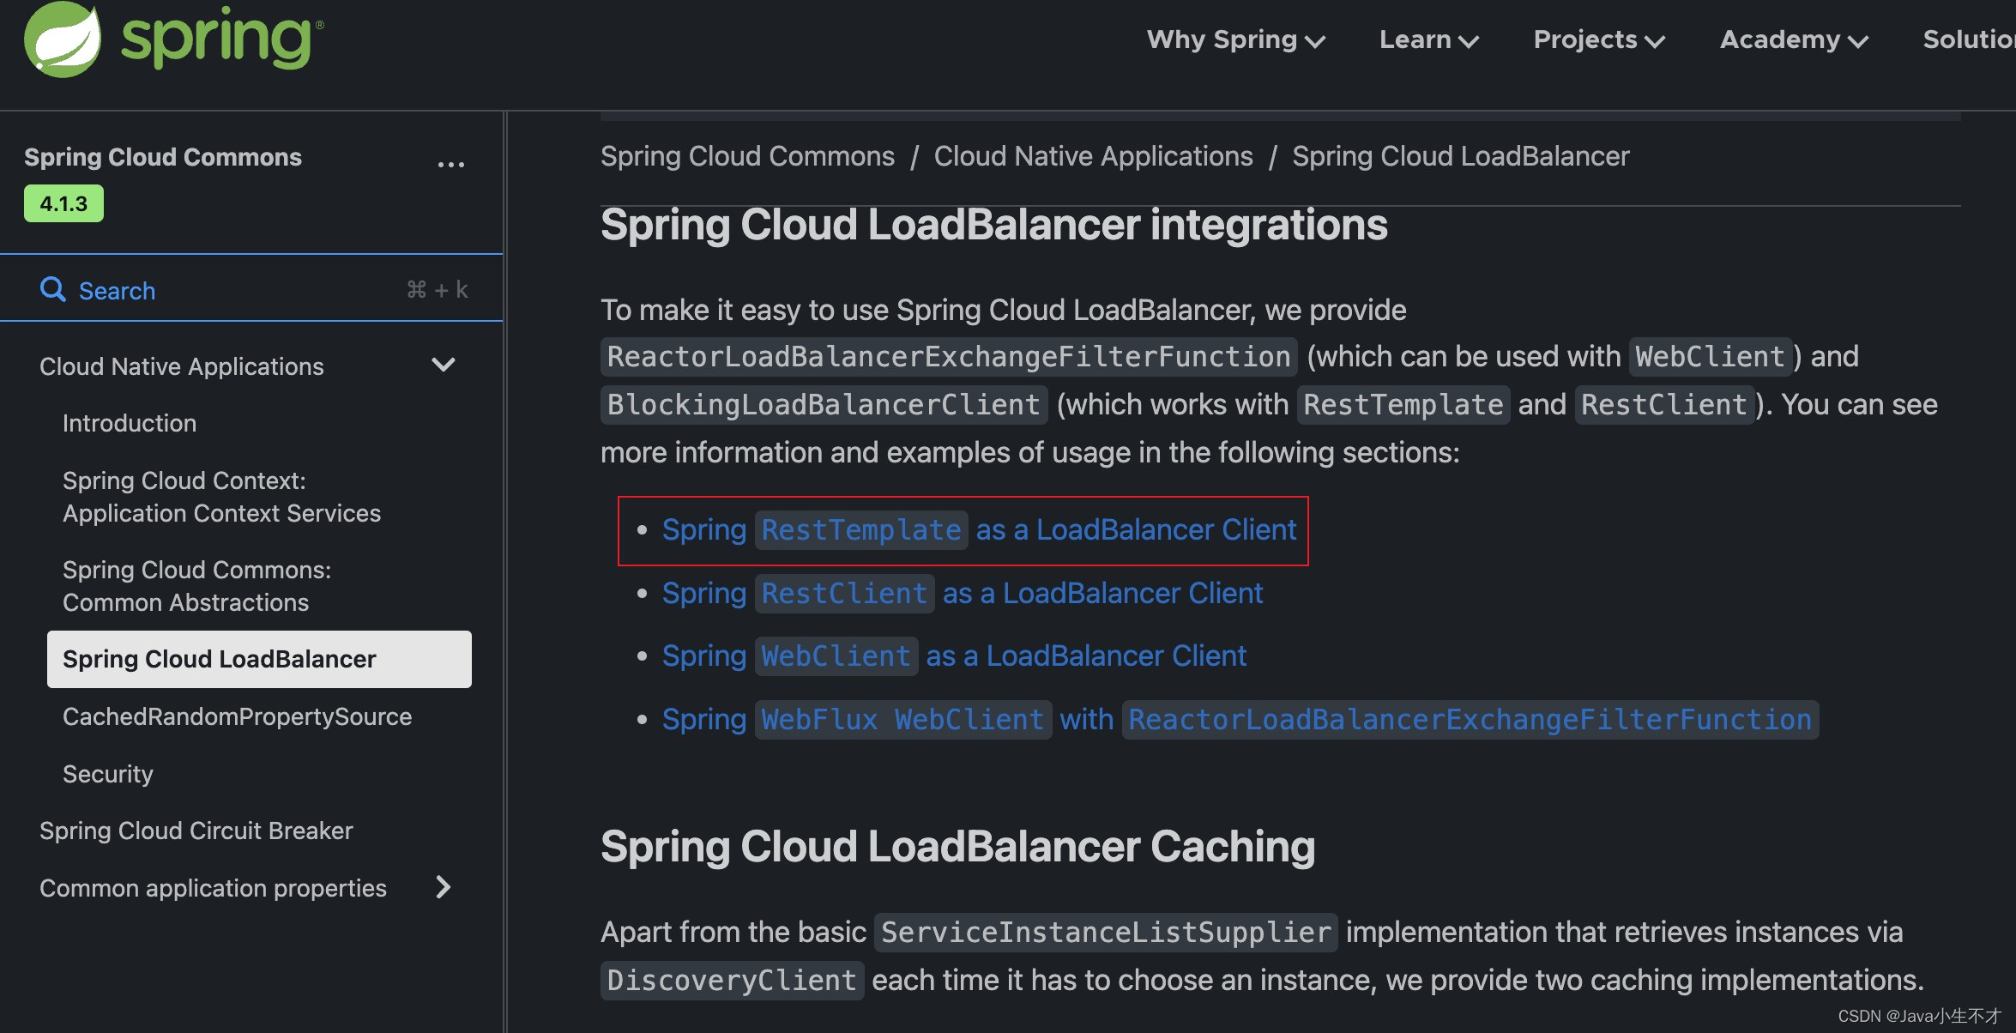Click Spring WebFlux WebClient with ReactorLoadBalancerExchangeFilterFunction link
This screenshot has height=1033, width=2016.
click(x=1236, y=718)
